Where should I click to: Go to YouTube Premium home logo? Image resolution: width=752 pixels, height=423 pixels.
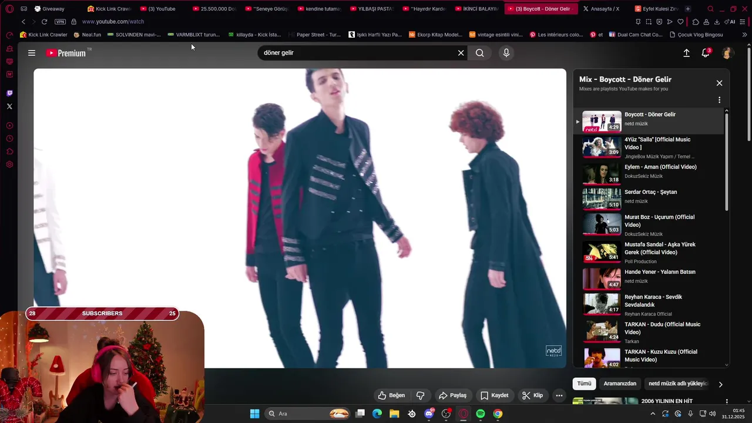(66, 53)
